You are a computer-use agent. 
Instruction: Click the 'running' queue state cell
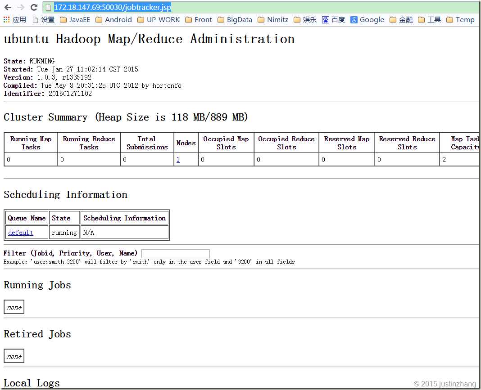64,233
